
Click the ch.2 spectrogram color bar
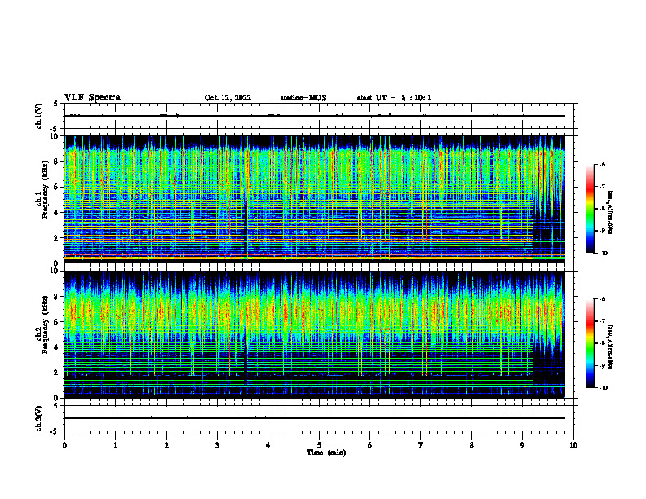[590, 343]
